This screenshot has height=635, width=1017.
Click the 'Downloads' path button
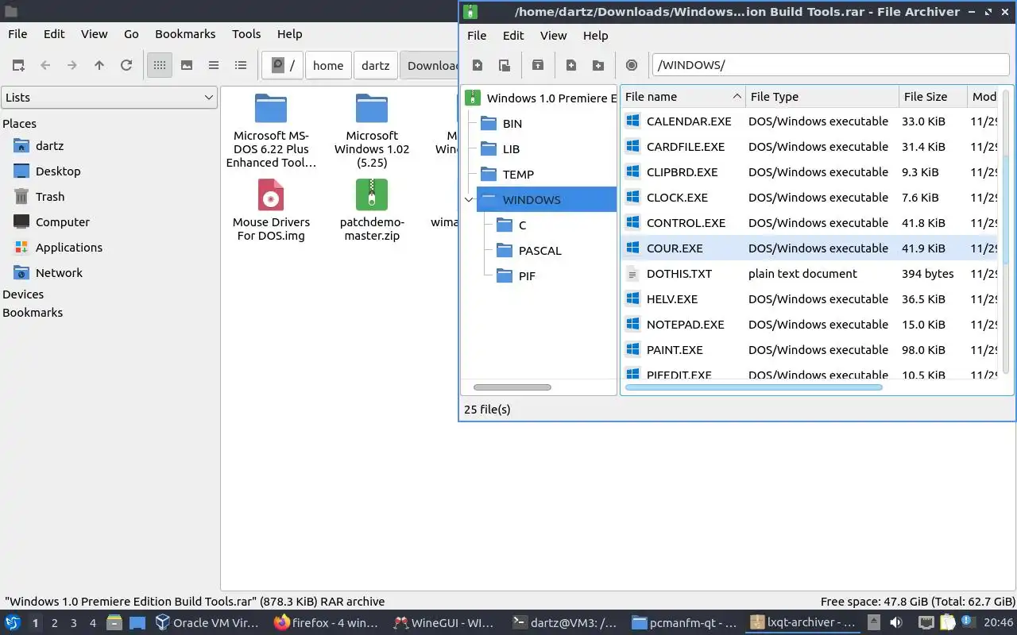pos(430,65)
